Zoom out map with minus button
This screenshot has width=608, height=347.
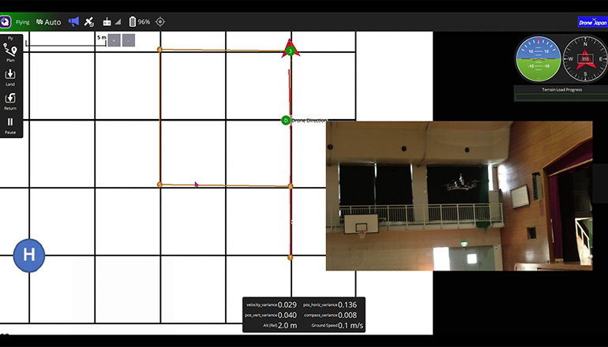128,40
